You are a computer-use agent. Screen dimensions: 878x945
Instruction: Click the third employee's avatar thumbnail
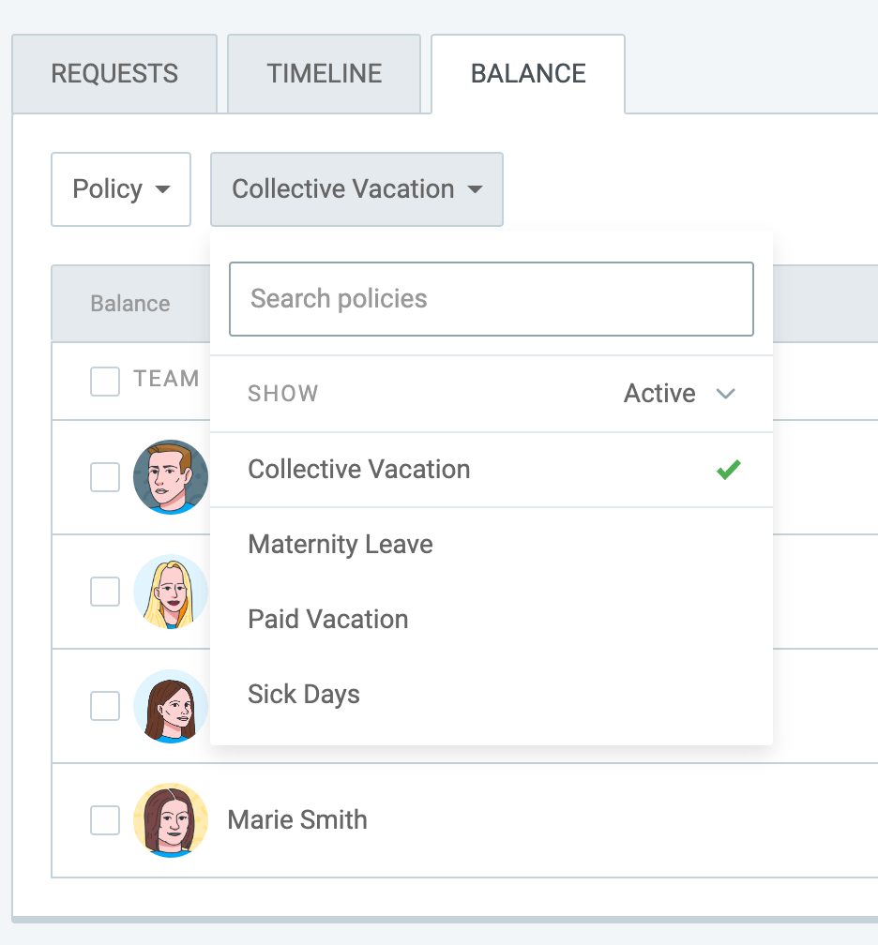[x=171, y=706]
